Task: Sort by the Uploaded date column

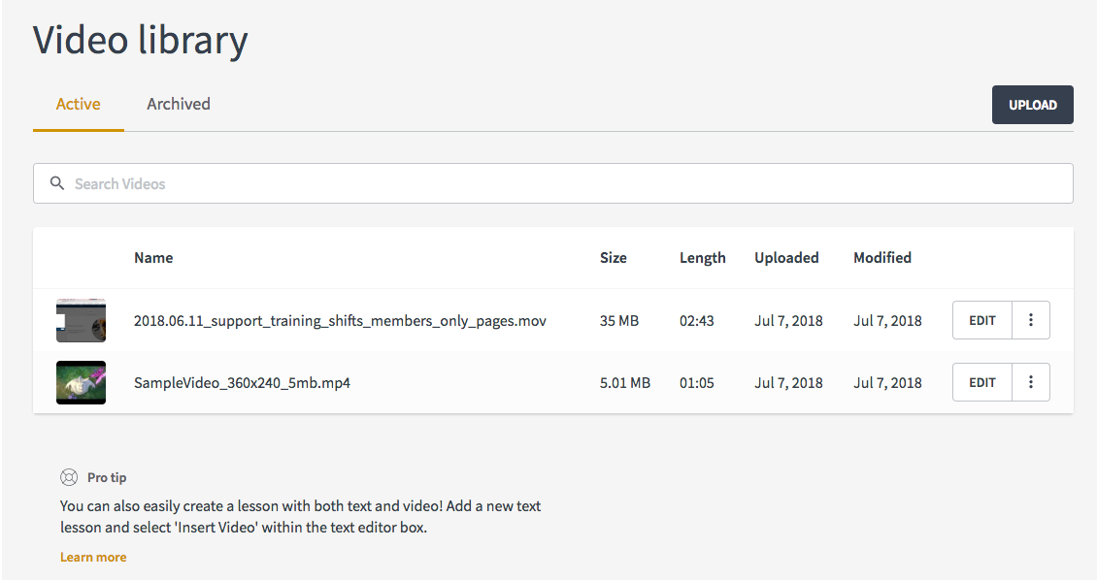Action: [786, 258]
